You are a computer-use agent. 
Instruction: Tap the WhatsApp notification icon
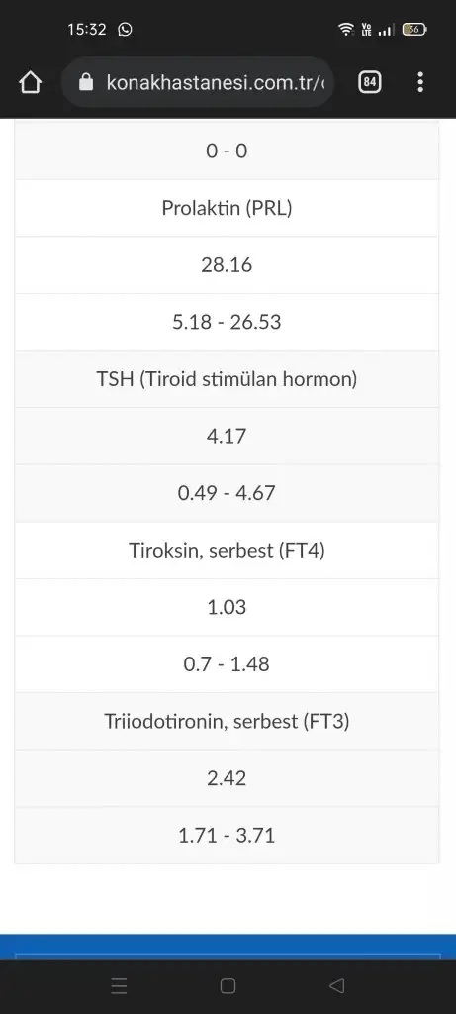coord(126,29)
